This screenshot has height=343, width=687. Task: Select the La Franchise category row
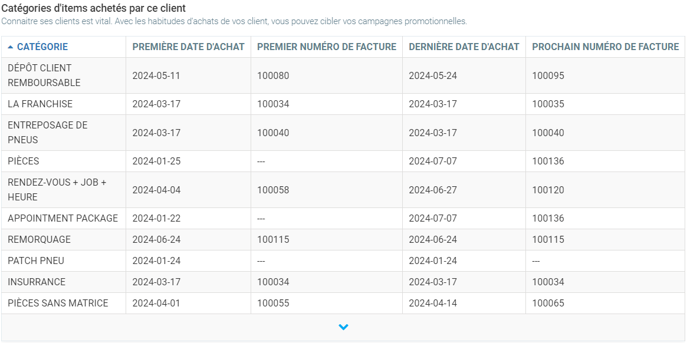point(40,104)
